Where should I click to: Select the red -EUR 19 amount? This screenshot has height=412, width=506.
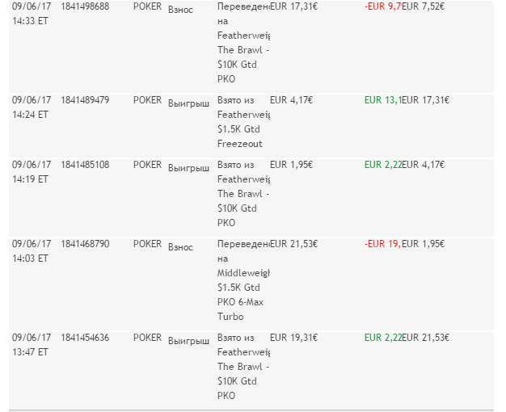pyautogui.click(x=382, y=243)
